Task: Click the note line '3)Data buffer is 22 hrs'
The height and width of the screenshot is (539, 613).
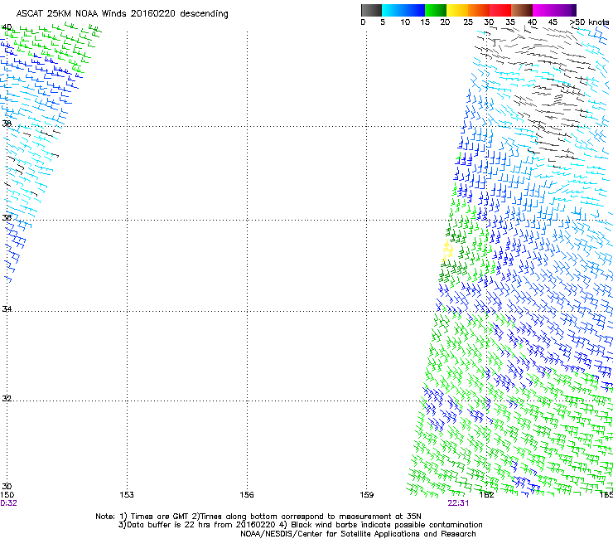Action: point(300,525)
